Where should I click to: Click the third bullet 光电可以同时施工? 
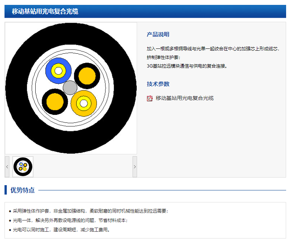(x=61, y=230)
